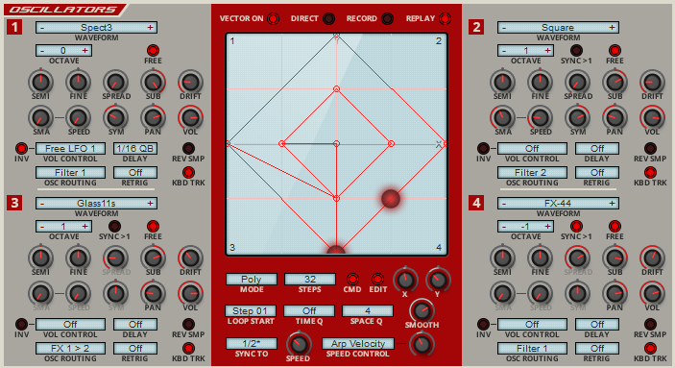This screenshot has width=675, height=368.
Task: Toggle the REPLAY LED
Action: click(x=445, y=18)
